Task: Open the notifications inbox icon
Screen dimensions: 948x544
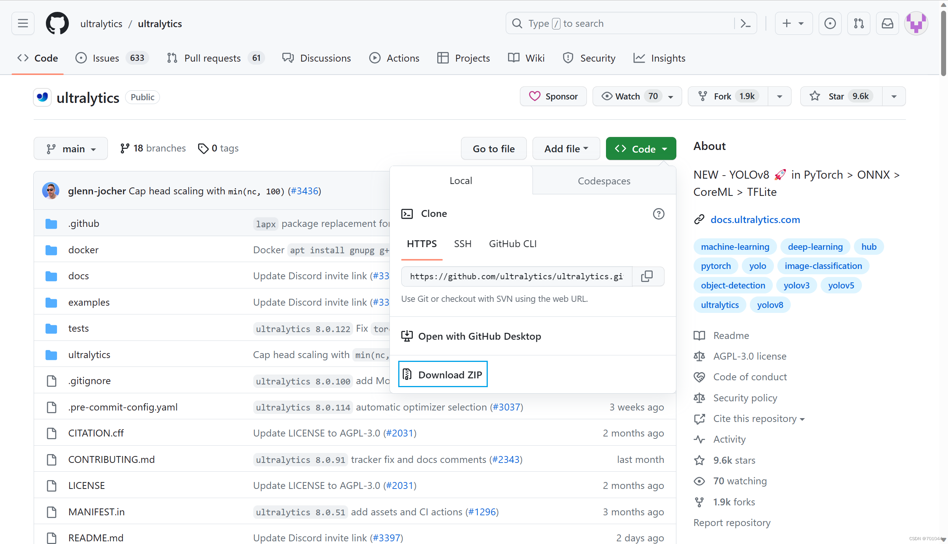Action: (x=887, y=23)
